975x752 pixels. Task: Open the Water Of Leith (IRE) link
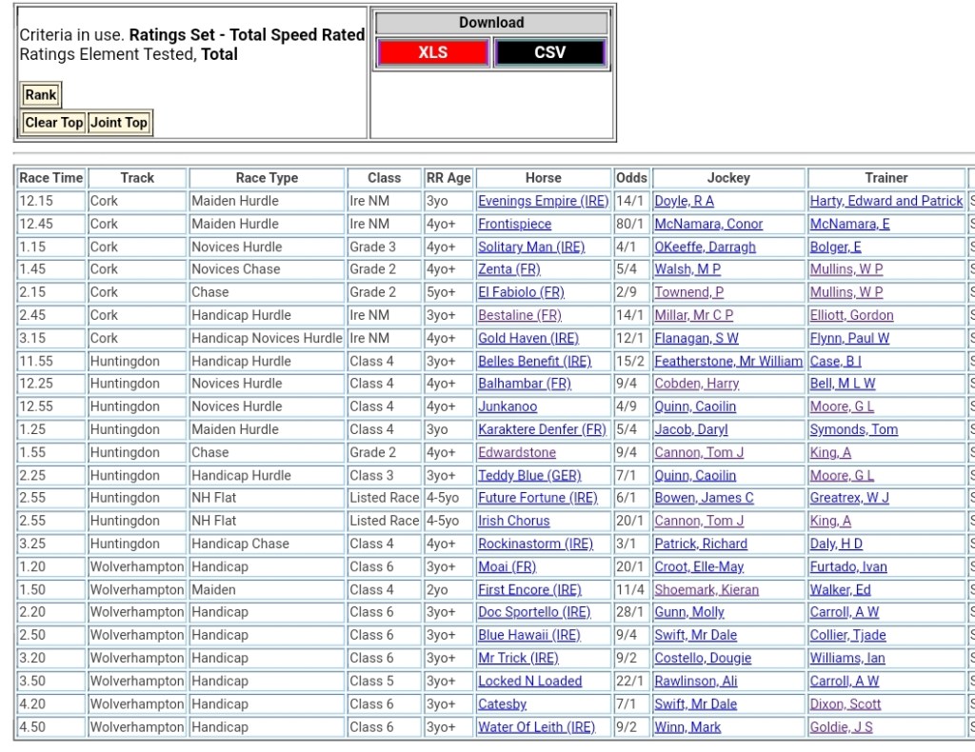click(536, 726)
